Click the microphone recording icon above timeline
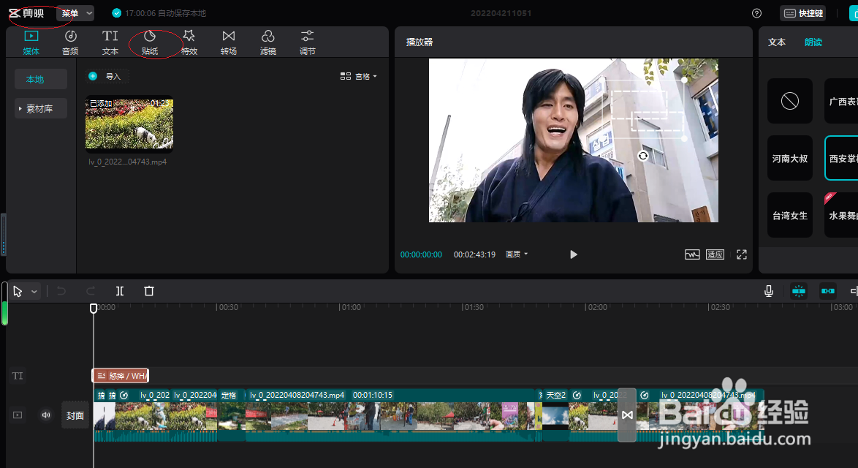858x468 pixels. [x=768, y=291]
